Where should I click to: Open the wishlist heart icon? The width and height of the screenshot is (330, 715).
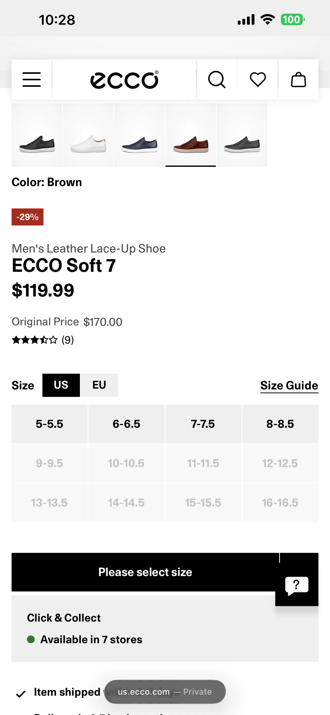(x=257, y=79)
